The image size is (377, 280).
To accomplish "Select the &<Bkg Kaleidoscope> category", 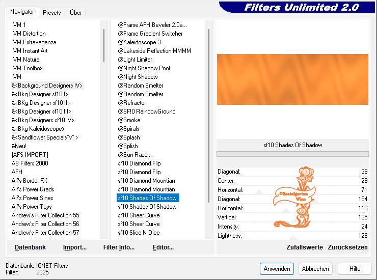I will coord(38,129).
